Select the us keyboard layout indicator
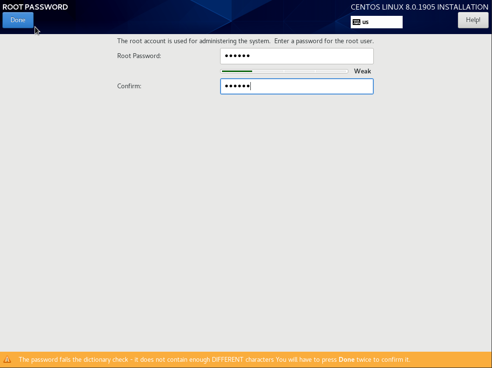This screenshot has width=492, height=368. pyautogui.click(x=377, y=22)
